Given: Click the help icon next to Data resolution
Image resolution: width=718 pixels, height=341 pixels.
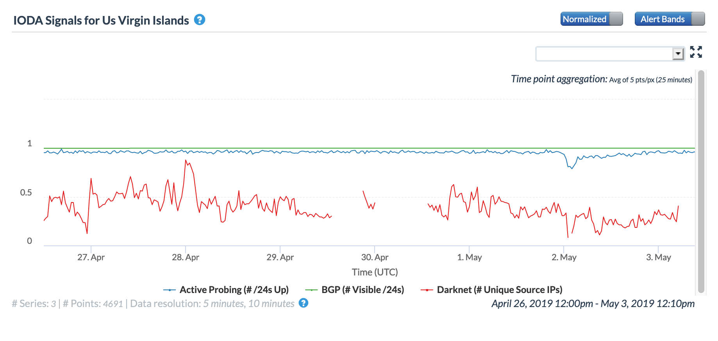Looking at the screenshot, I should 304,303.
